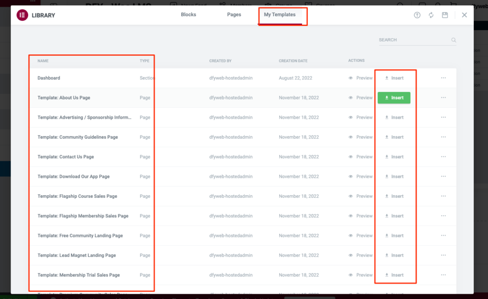The image size is (488, 299).
Task: Click the save template icon
Action: [x=445, y=15]
